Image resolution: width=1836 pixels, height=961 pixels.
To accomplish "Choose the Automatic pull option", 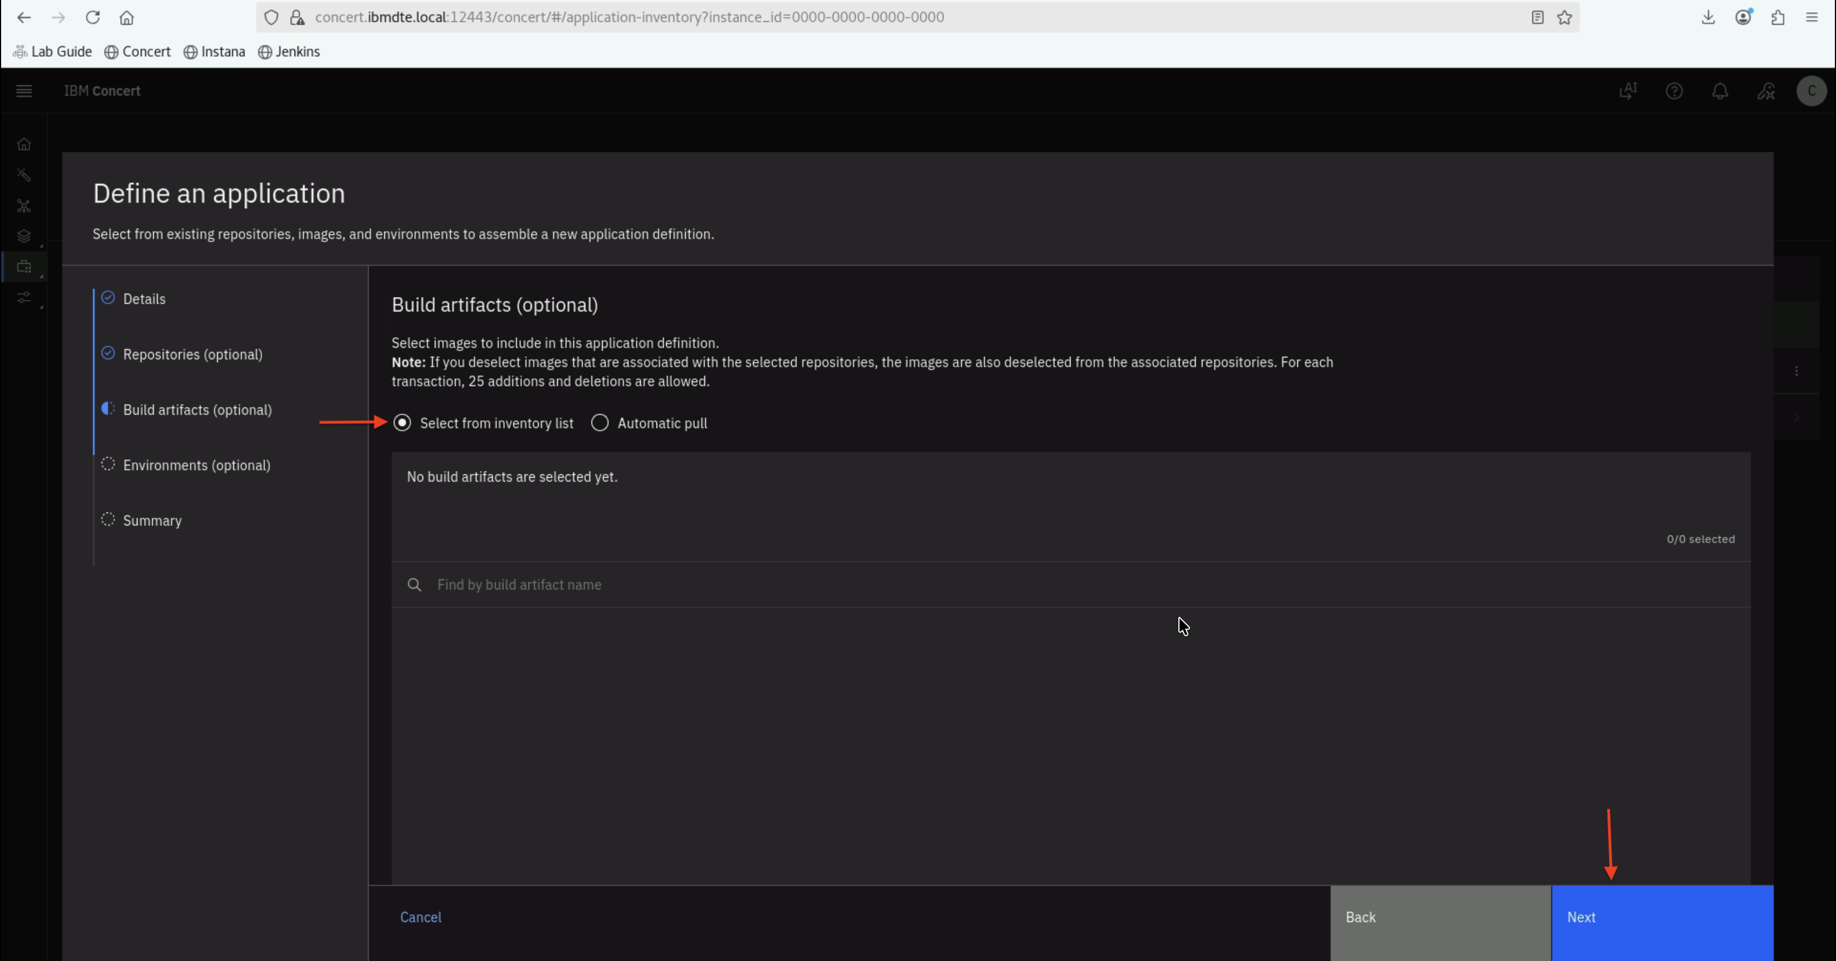I will (649, 423).
